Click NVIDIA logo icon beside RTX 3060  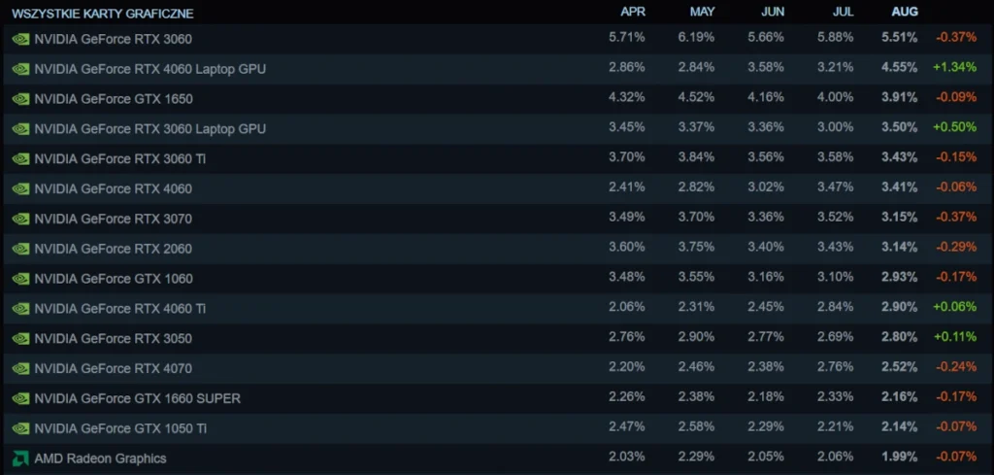(x=20, y=39)
